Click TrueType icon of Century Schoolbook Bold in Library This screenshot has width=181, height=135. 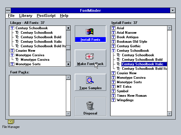tap(17, 37)
